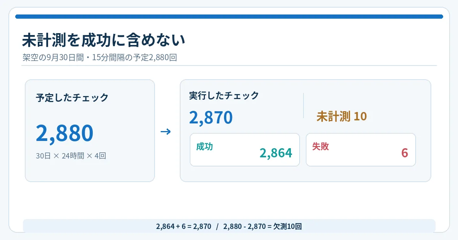This screenshot has width=458, height=240.
Task: Click the subtitle 架空の9月30日間・15分間隔の予定2,880回
Action: point(100,58)
